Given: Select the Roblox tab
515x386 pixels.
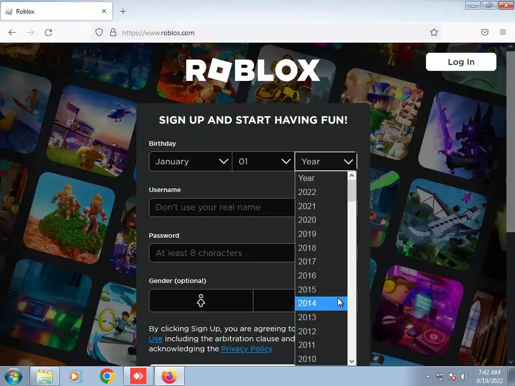Looking at the screenshot, I should click(57, 11).
